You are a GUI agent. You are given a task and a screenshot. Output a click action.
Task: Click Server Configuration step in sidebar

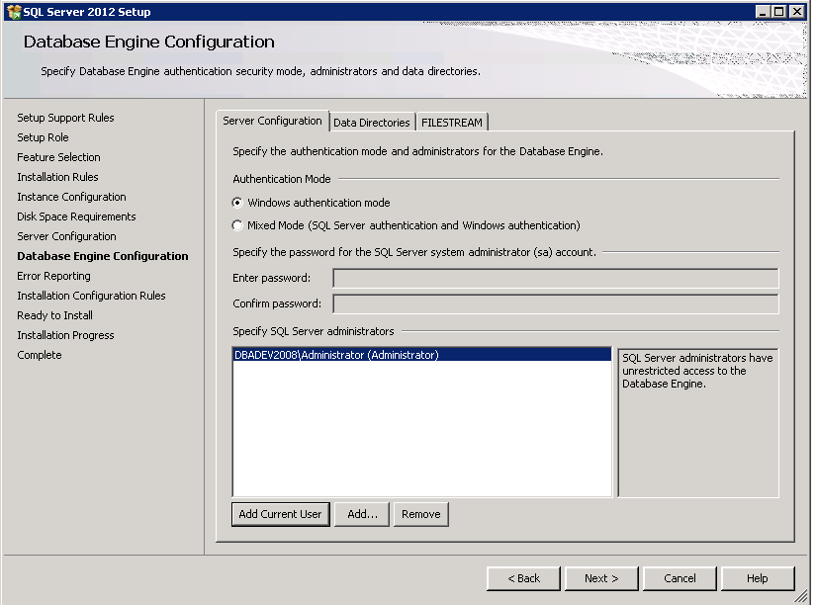pos(66,236)
